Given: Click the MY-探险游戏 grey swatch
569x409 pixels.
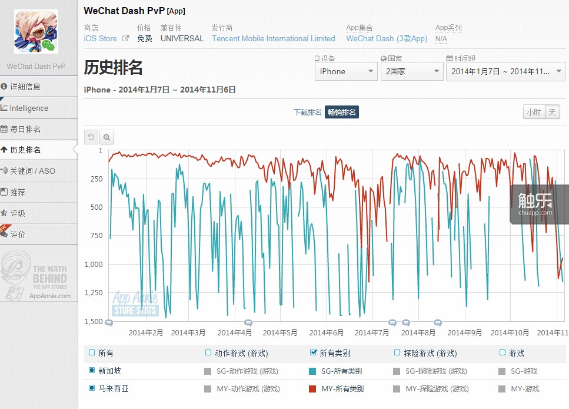Looking at the screenshot, I should click(397, 389).
